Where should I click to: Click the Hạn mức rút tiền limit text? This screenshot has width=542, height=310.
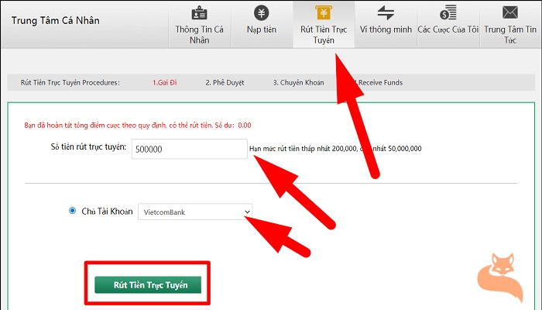click(335, 149)
